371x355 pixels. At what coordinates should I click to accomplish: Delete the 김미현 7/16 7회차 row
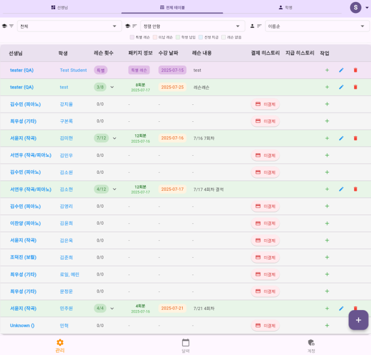tap(356, 138)
